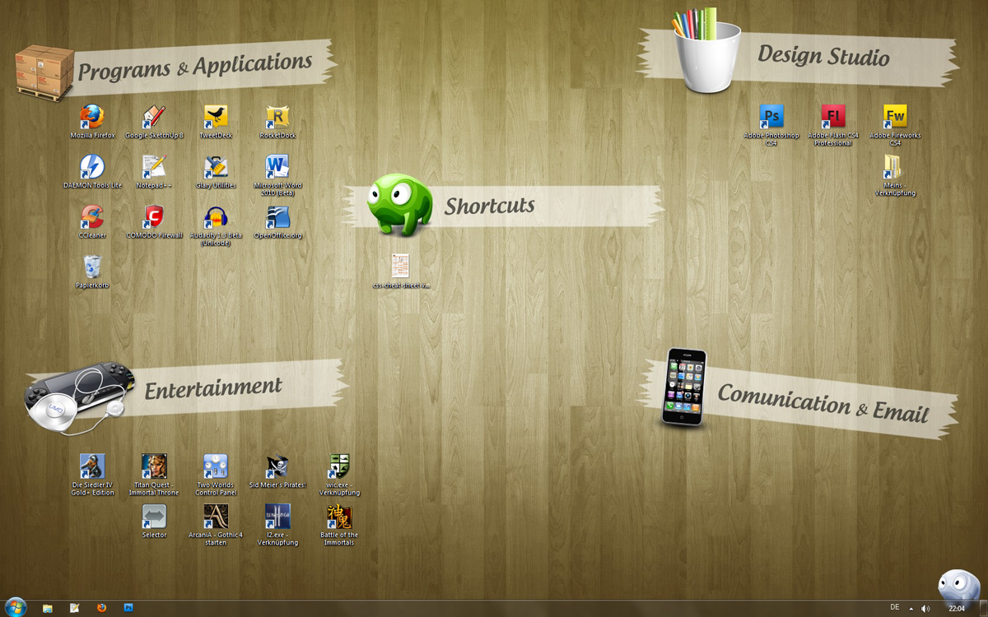
Task: Click the Google SketchUp 8 icon
Action: (x=154, y=117)
